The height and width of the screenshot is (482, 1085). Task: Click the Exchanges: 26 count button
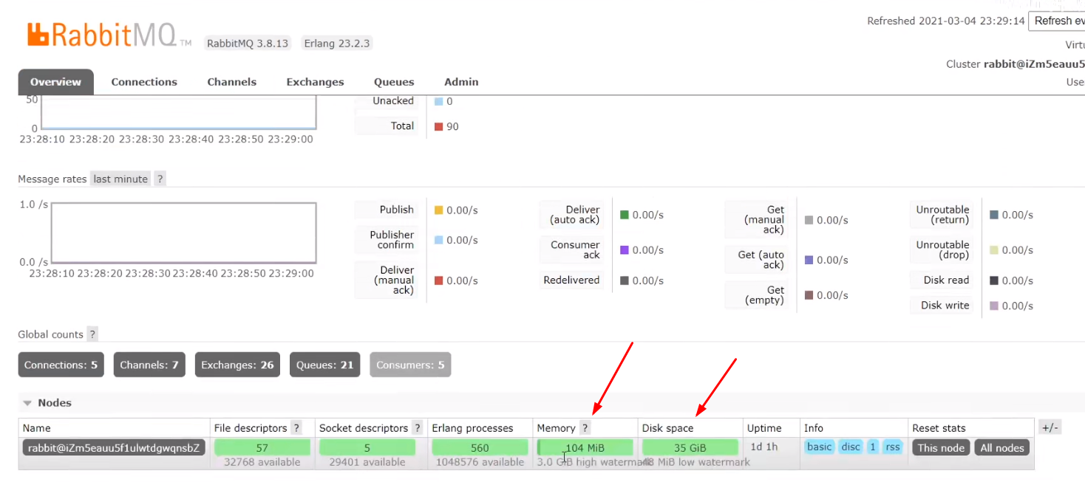coord(237,365)
